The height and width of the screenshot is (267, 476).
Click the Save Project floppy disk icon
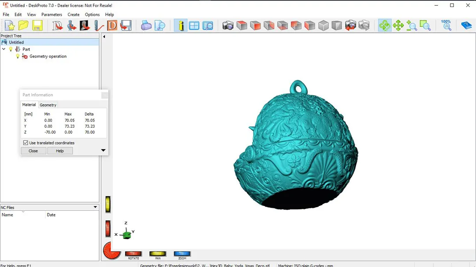coord(37,26)
